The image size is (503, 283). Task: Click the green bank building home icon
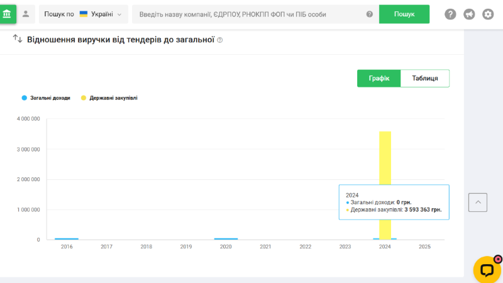(8, 14)
